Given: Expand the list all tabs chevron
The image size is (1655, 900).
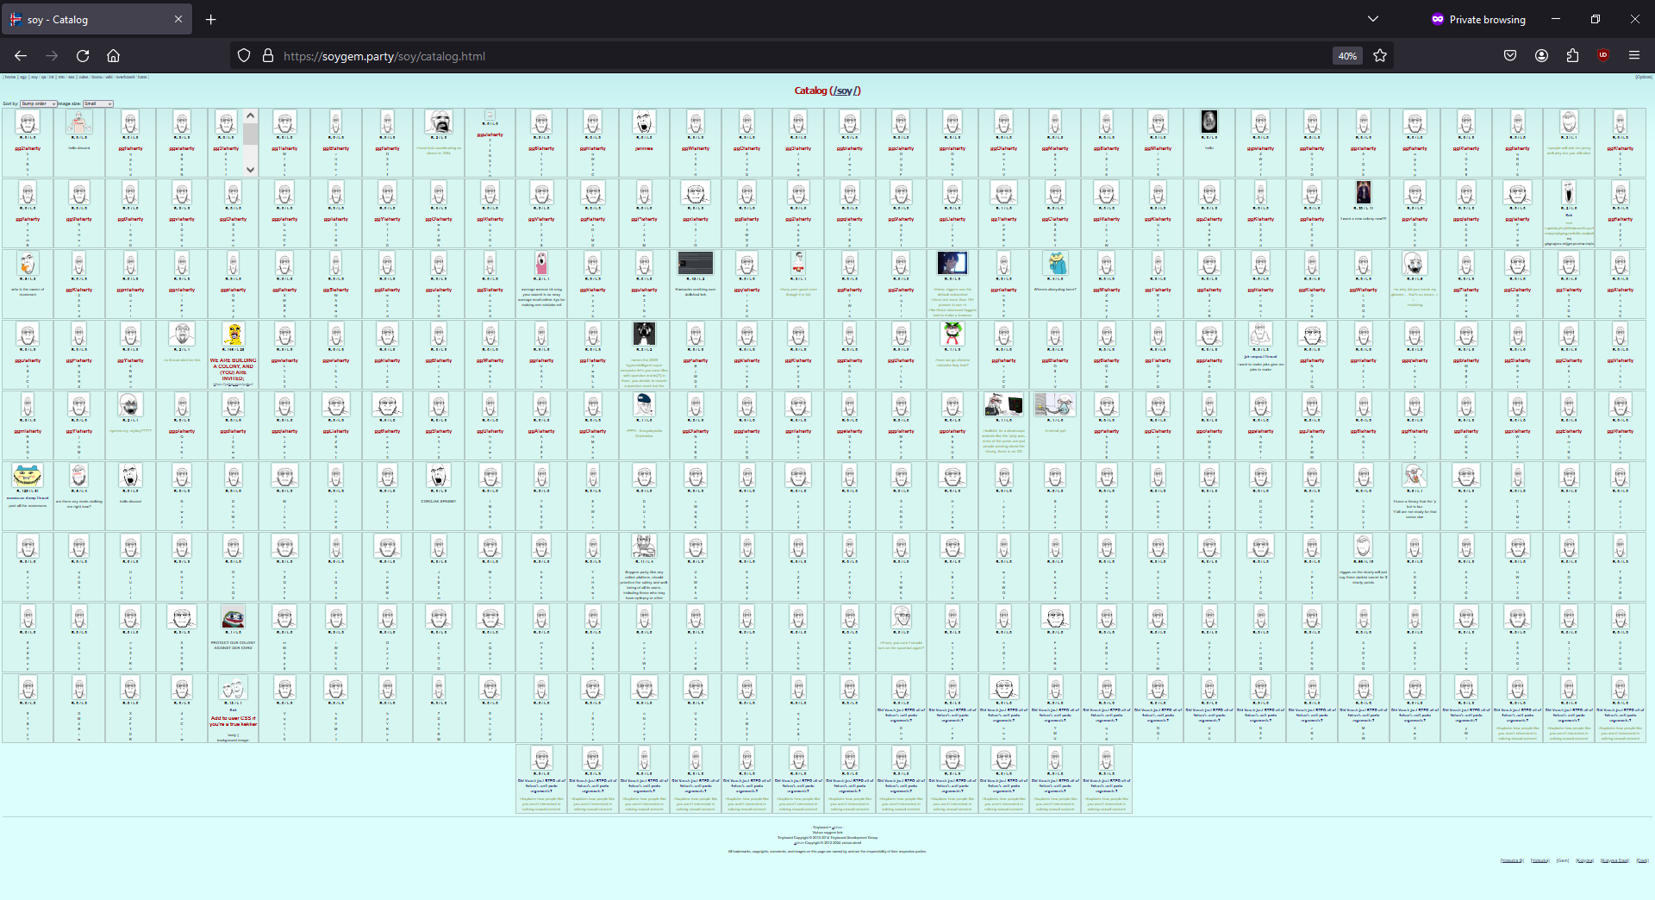Looking at the screenshot, I should 1373,19.
